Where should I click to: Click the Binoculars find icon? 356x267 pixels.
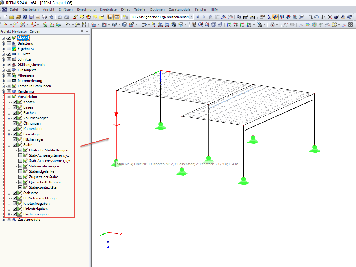coord(239,17)
